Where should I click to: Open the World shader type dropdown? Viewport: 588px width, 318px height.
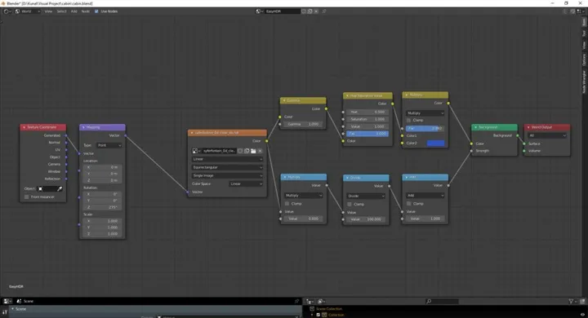tap(28, 11)
